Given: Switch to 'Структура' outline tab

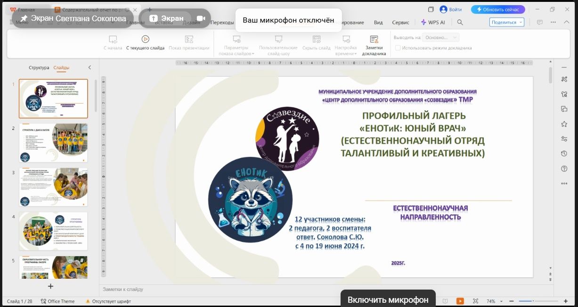Looking at the screenshot, I should pos(39,68).
